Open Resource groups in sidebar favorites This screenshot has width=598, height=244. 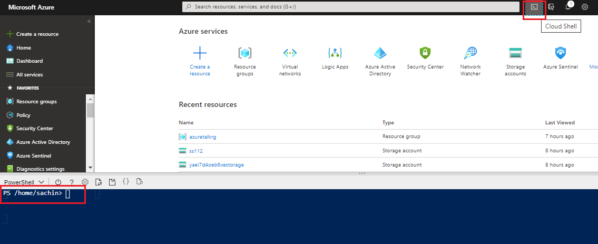(36, 101)
